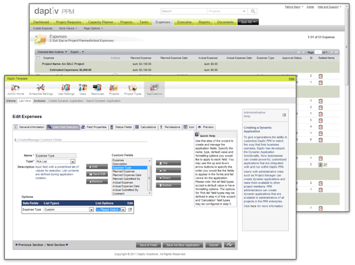
Task: Open the Field Properties tab
Action: (94, 127)
